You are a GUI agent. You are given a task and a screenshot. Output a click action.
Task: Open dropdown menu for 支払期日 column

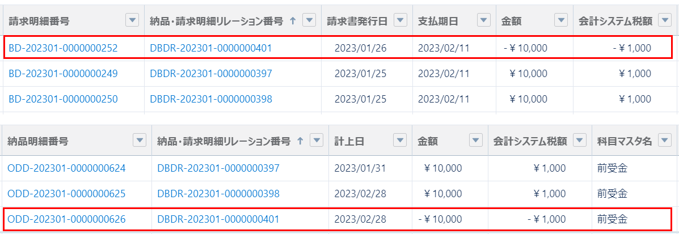484,20
